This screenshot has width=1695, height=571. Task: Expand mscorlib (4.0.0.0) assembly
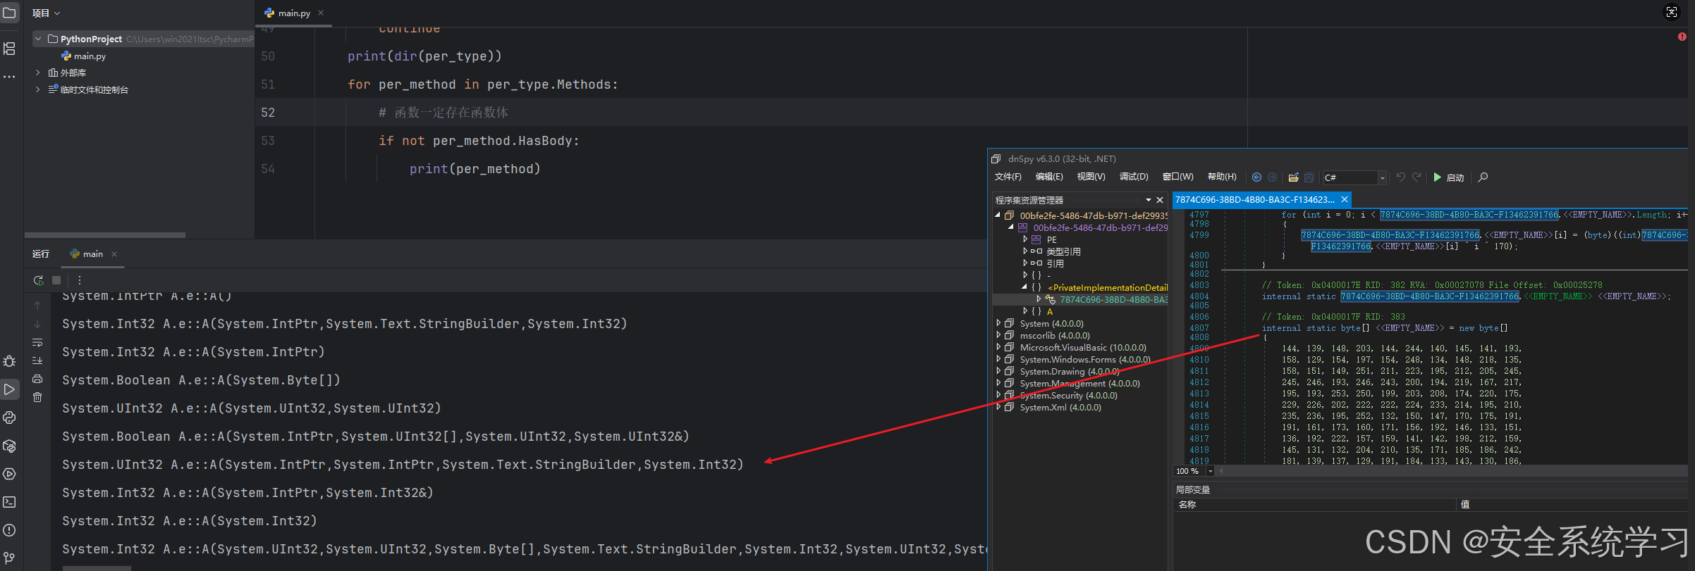point(998,335)
